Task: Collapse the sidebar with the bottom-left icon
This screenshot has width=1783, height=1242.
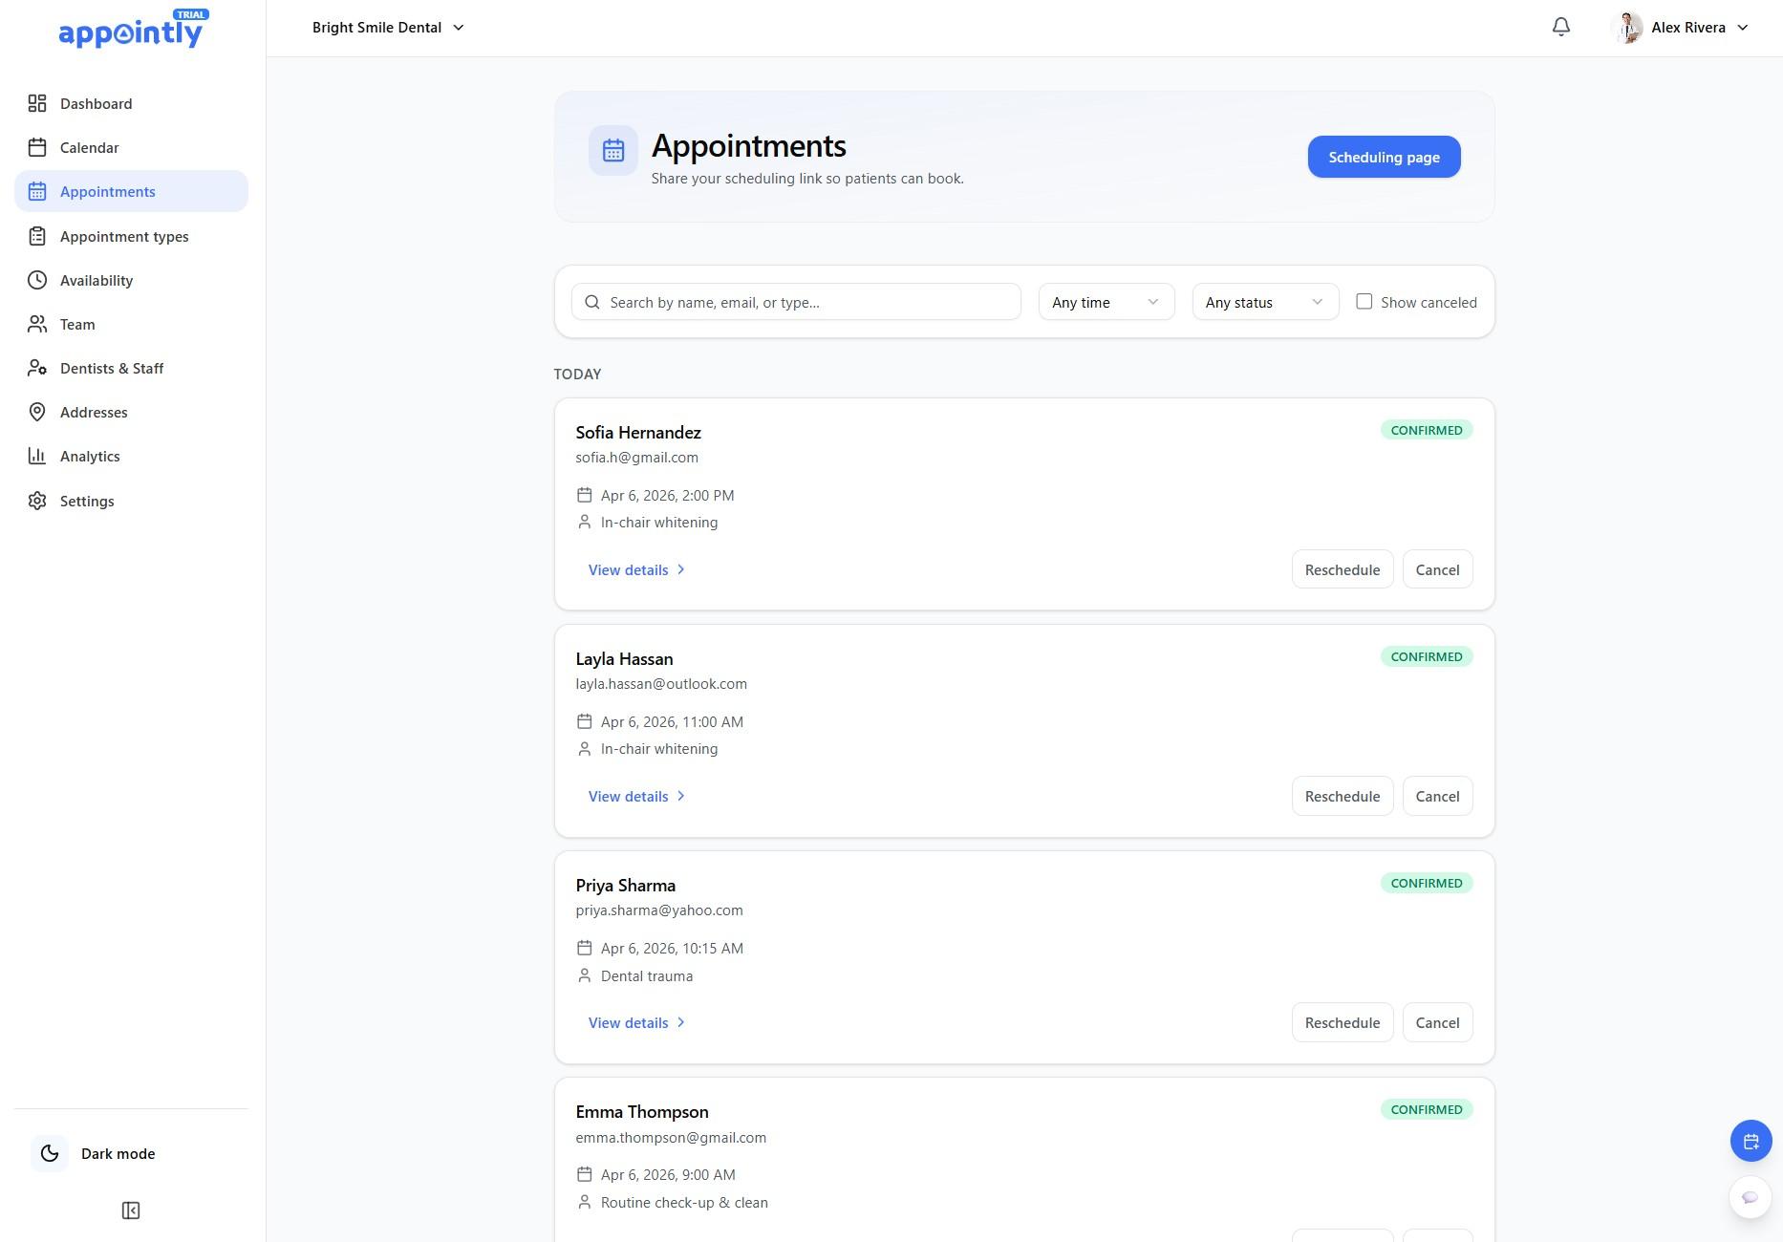Action: pos(131,1210)
